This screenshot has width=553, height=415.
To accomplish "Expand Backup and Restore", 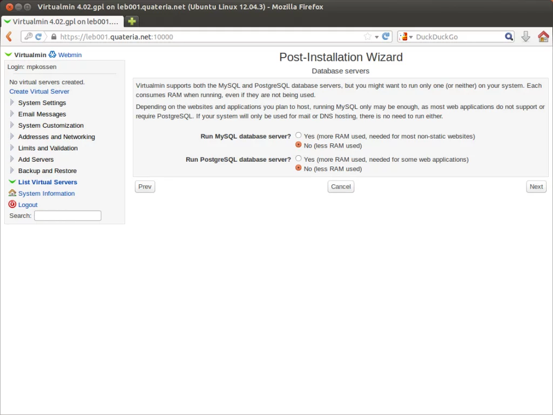I will tap(48, 171).
